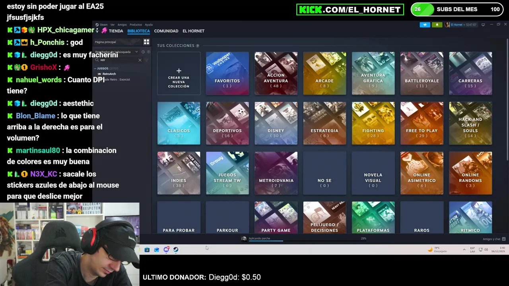Screen dimensions: 509x286
Task: Click the help icon beside Tus Colecciones
Action: pyautogui.click(x=198, y=46)
